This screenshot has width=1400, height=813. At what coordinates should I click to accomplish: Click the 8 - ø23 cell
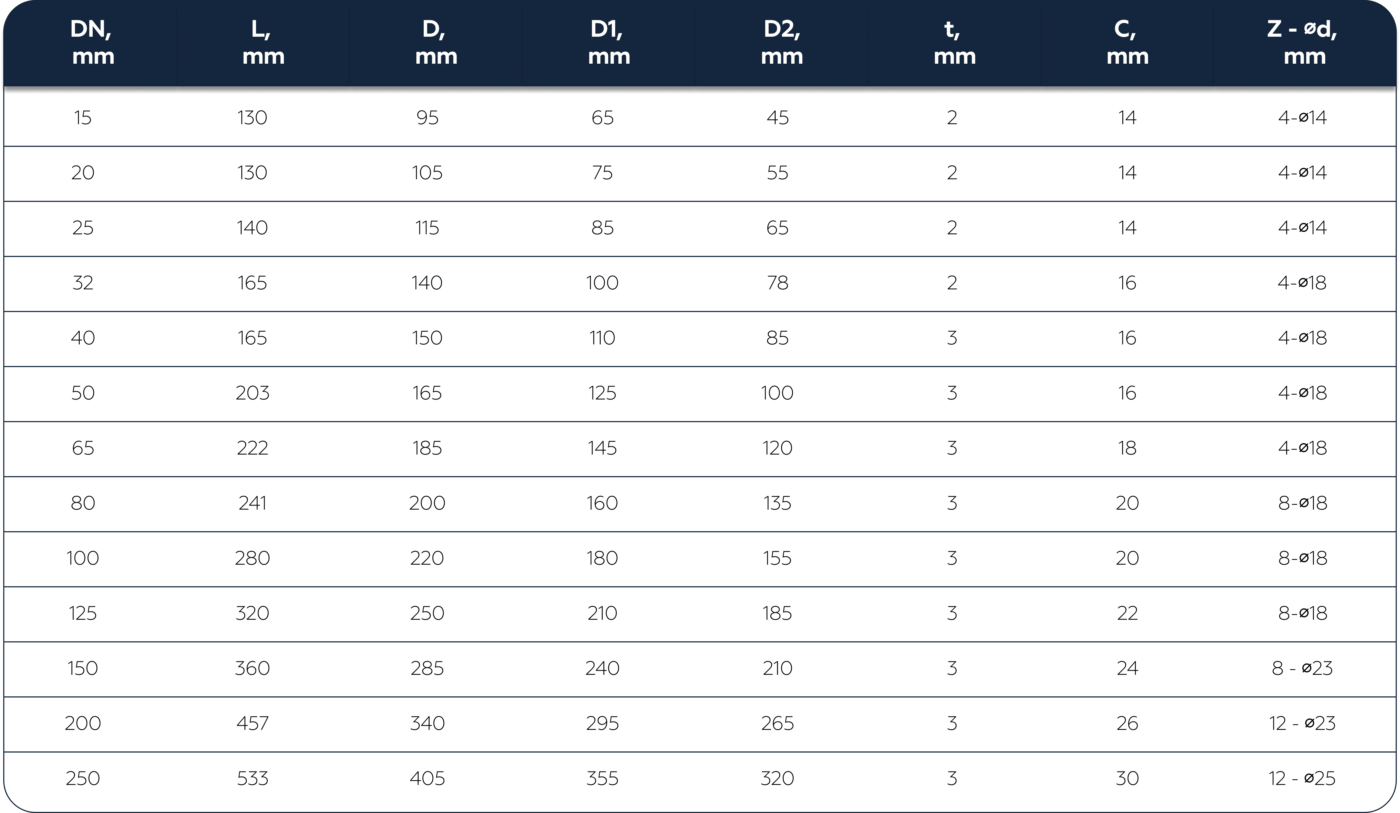click(1302, 668)
